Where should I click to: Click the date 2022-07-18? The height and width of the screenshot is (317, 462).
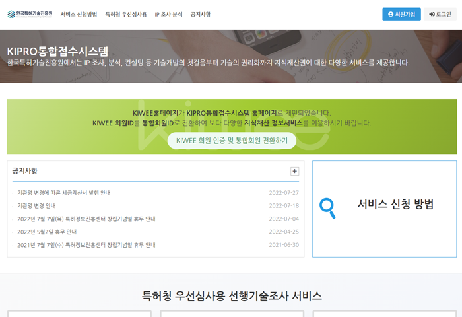[284, 205]
